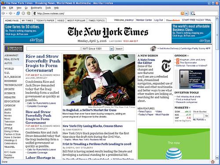The height and width of the screenshot is (165, 220).
Task: Switch to the Today's Paper tab
Action: pyautogui.click(x=45, y=21)
